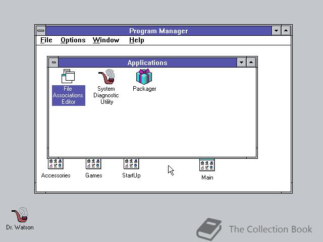Open the StartUp program group icon
The image size is (323, 242).
click(131, 164)
